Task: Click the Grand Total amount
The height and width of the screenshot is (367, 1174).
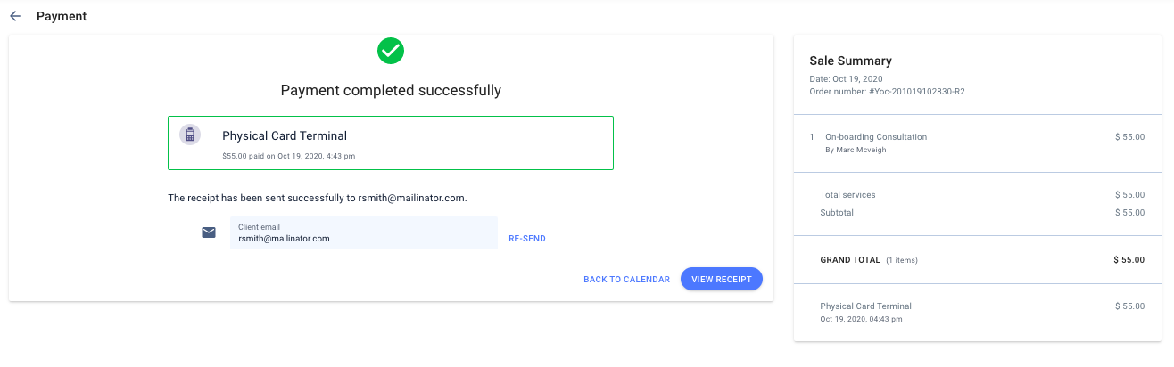Action: tap(1129, 260)
